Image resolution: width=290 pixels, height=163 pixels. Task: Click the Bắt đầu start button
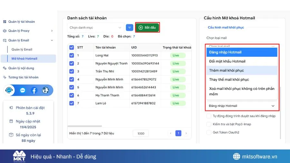click(147, 27)
